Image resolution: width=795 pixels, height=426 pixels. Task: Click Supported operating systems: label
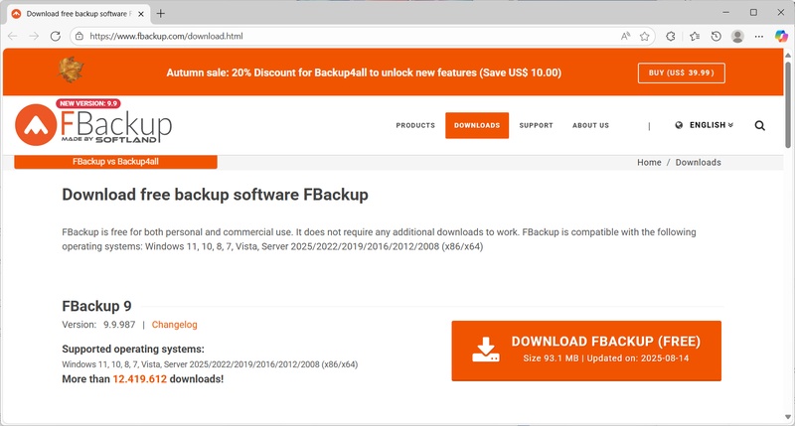[x=133, y=349]
